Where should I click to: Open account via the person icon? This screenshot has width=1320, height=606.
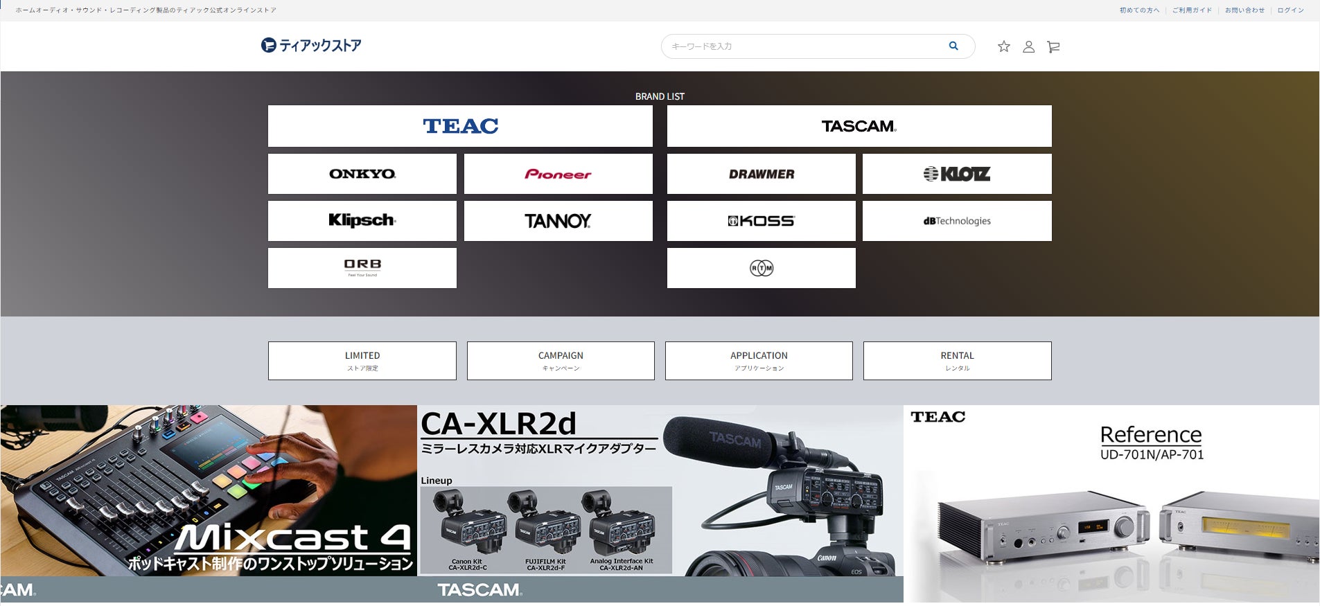1029,46
